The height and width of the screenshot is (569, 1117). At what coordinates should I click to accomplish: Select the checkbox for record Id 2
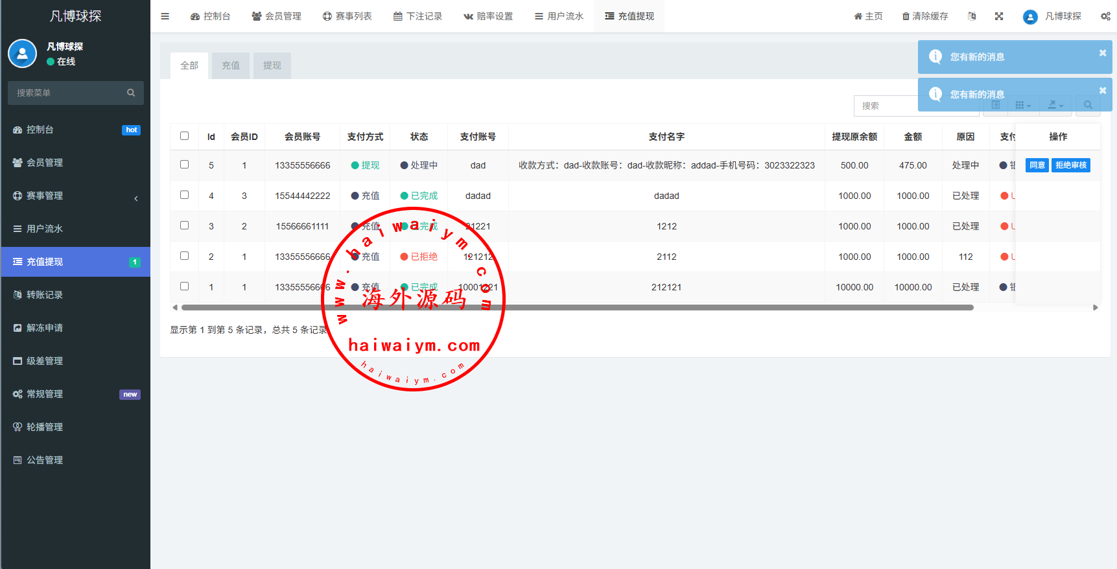(184, 256)
